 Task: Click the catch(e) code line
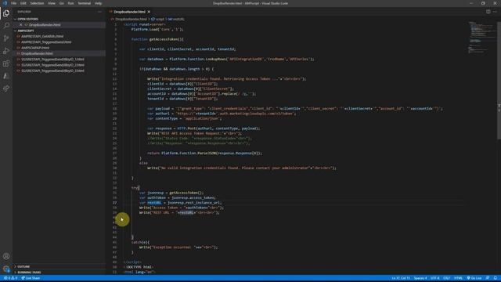(140, 242)
